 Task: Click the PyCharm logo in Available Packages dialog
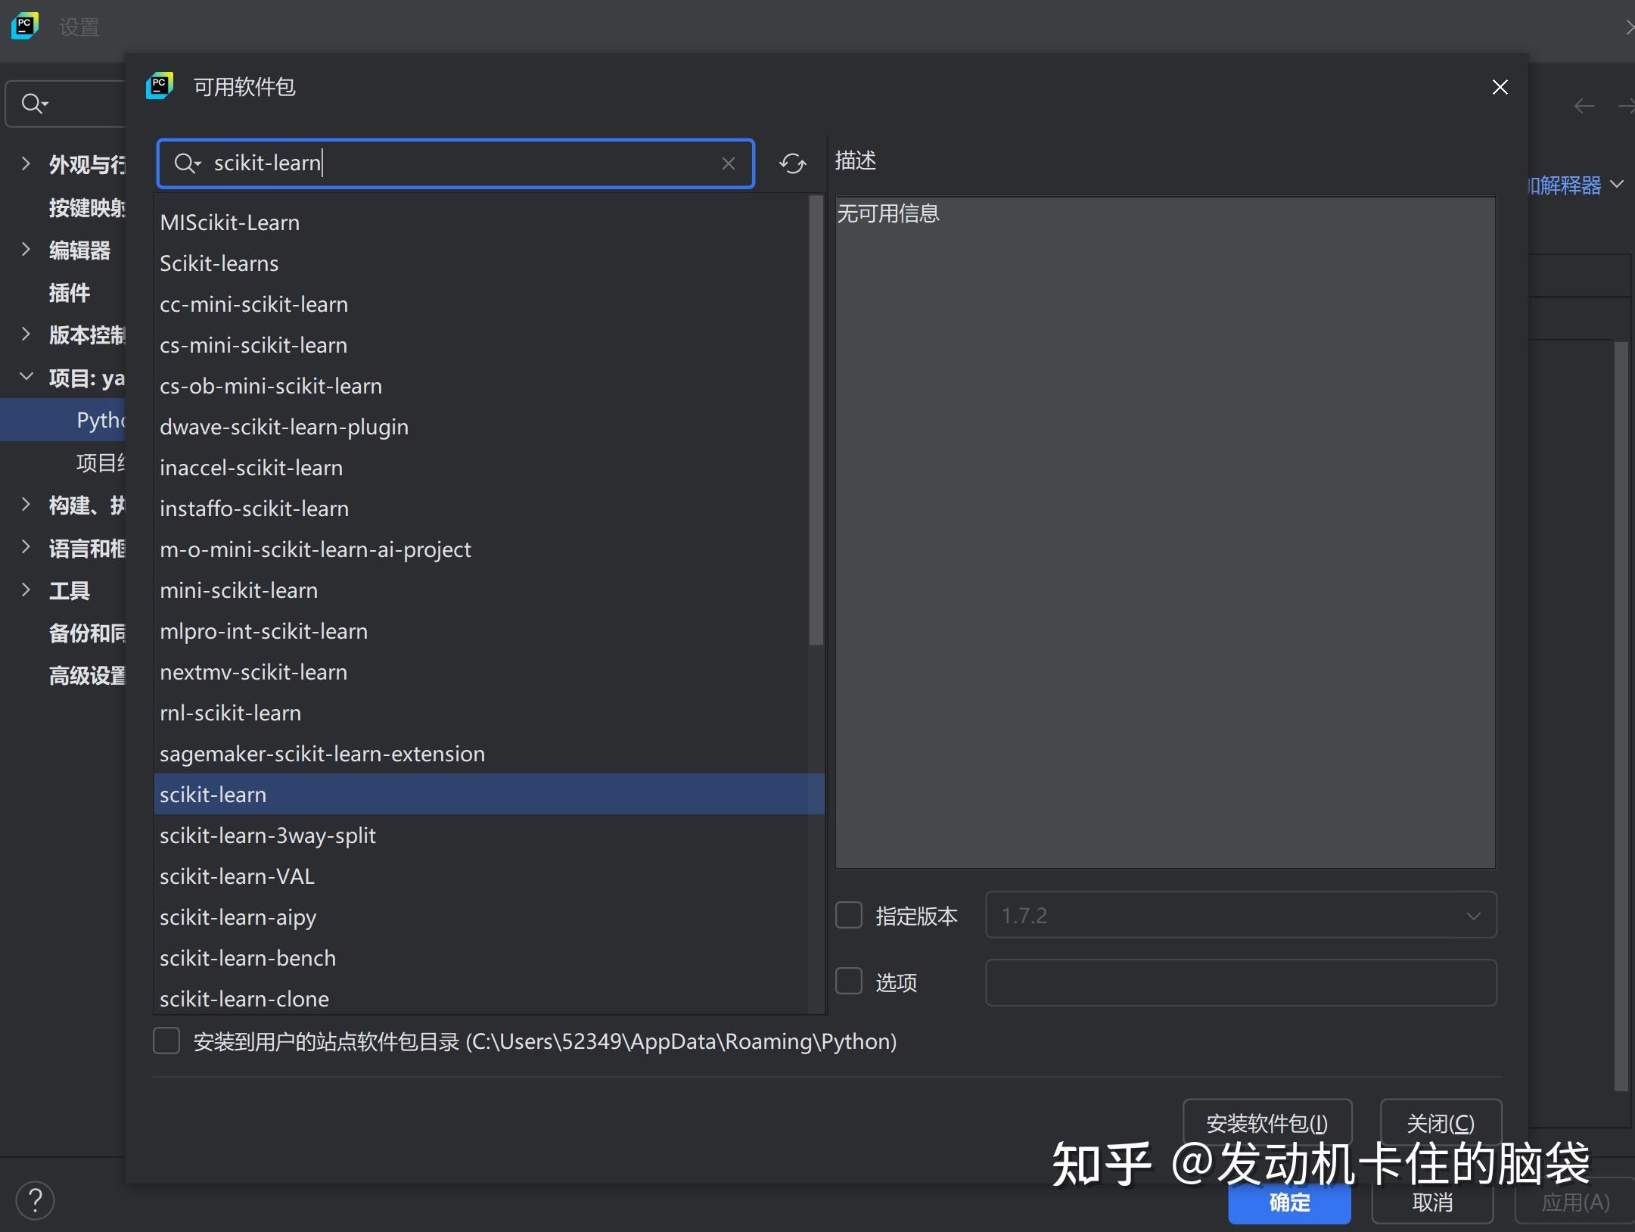160,86
